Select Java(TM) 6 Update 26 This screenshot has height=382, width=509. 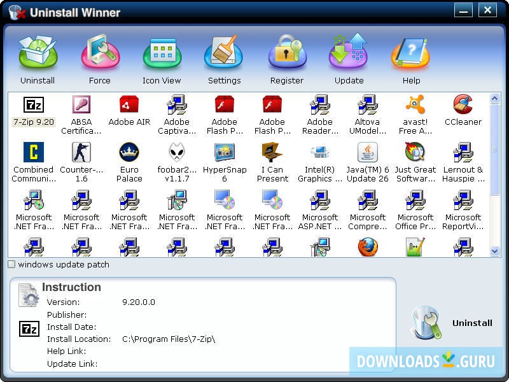tap(368, 159)
